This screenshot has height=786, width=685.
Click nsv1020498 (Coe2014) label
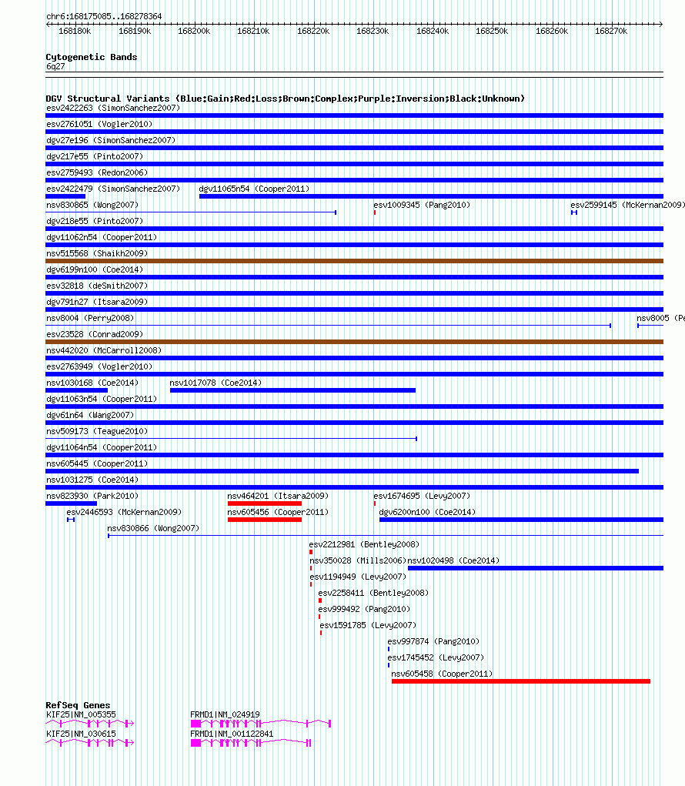[x=453, y=560]
